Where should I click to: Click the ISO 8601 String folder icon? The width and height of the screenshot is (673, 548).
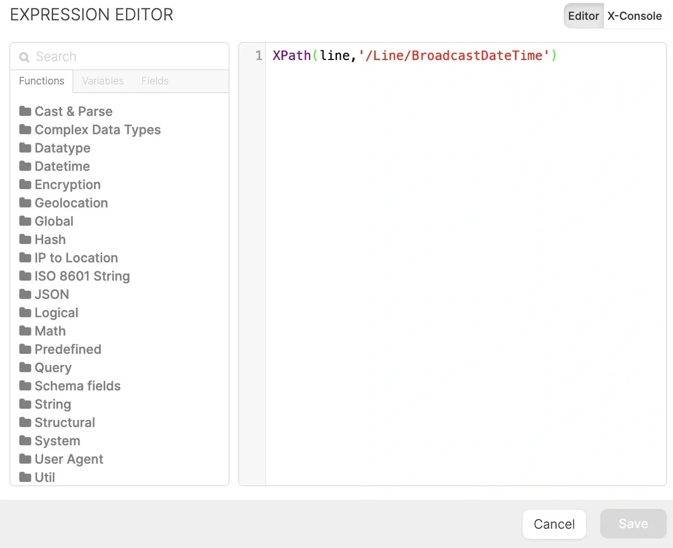point(25,276)
